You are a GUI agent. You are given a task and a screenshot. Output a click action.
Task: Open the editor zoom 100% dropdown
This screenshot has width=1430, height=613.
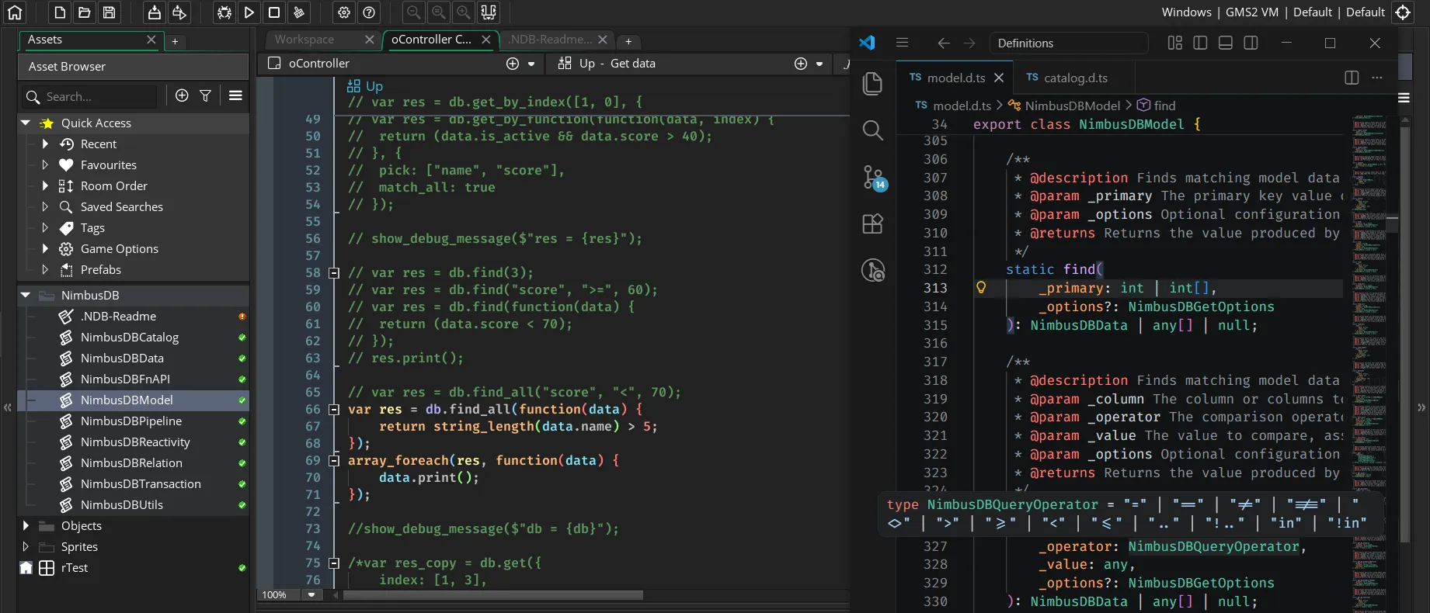pos(311,594)
